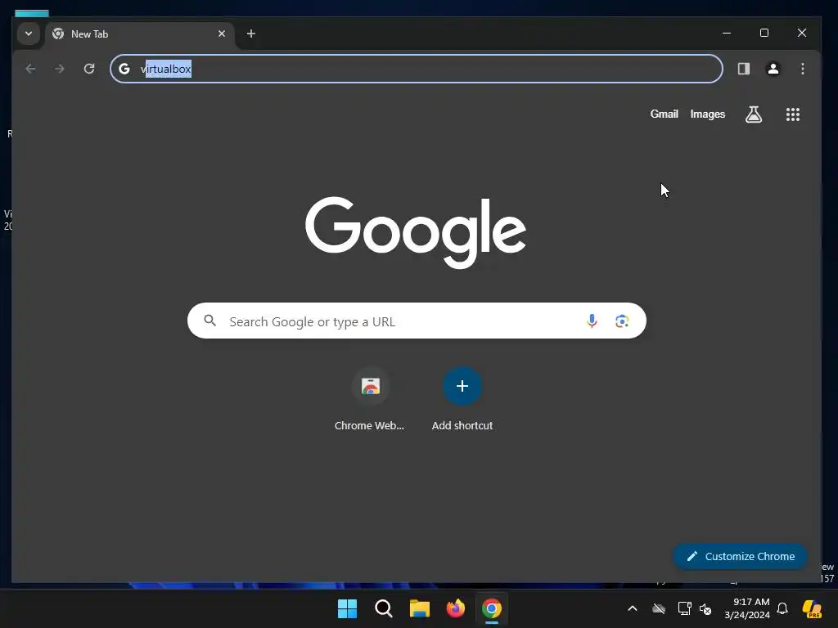Click magnifier icon in Google search box

point(210,321)
